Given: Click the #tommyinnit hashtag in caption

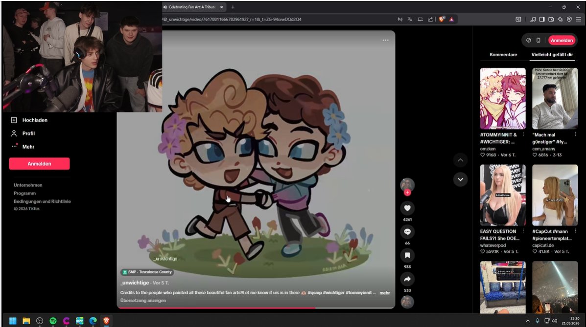Looking at the screenshot, I should tap(359, 293).
